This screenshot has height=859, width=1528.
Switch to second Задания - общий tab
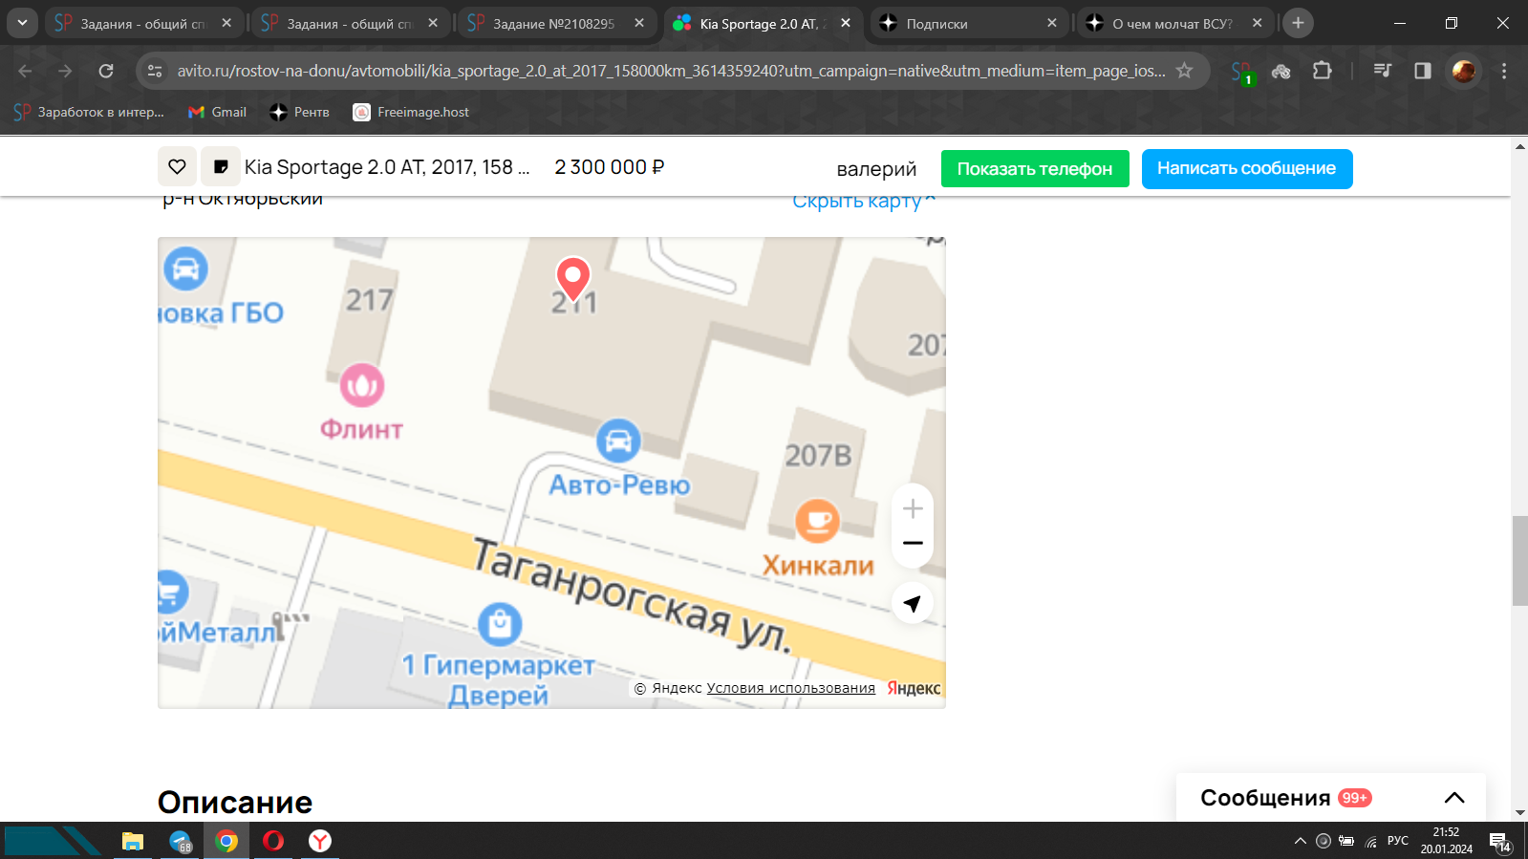[x=350, y=23]
